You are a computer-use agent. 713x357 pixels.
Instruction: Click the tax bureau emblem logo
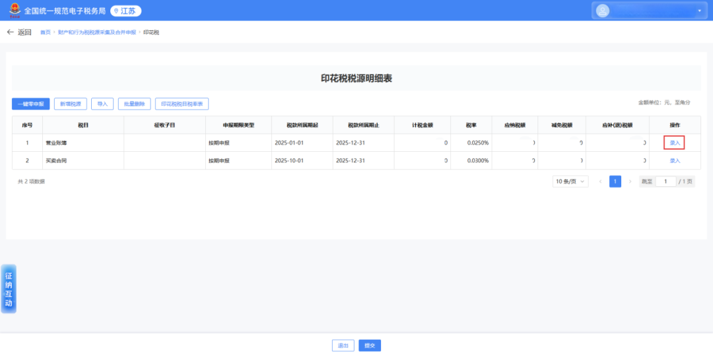pos(14,11)
